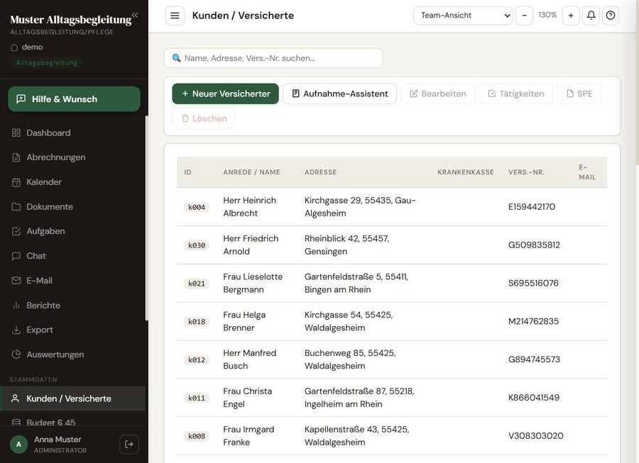Click k012 ID badge
The image size is (639, 463).
[197, 360]
